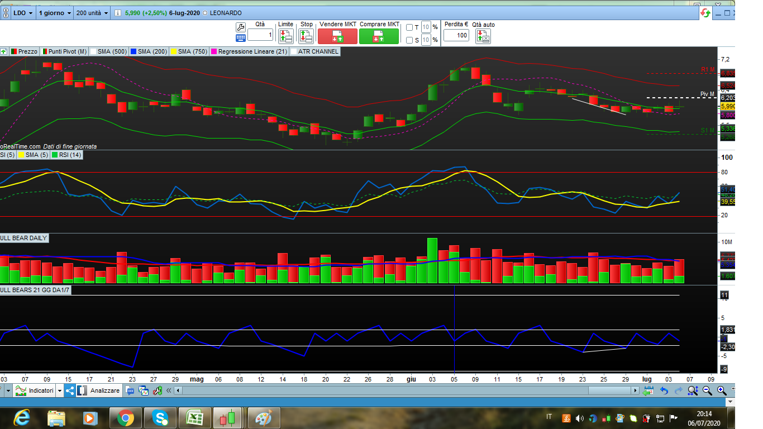Image resolution: width=763 pixels, height=429 pixels.
Task: Enable the S percentage checkbox
Action: 409,40
